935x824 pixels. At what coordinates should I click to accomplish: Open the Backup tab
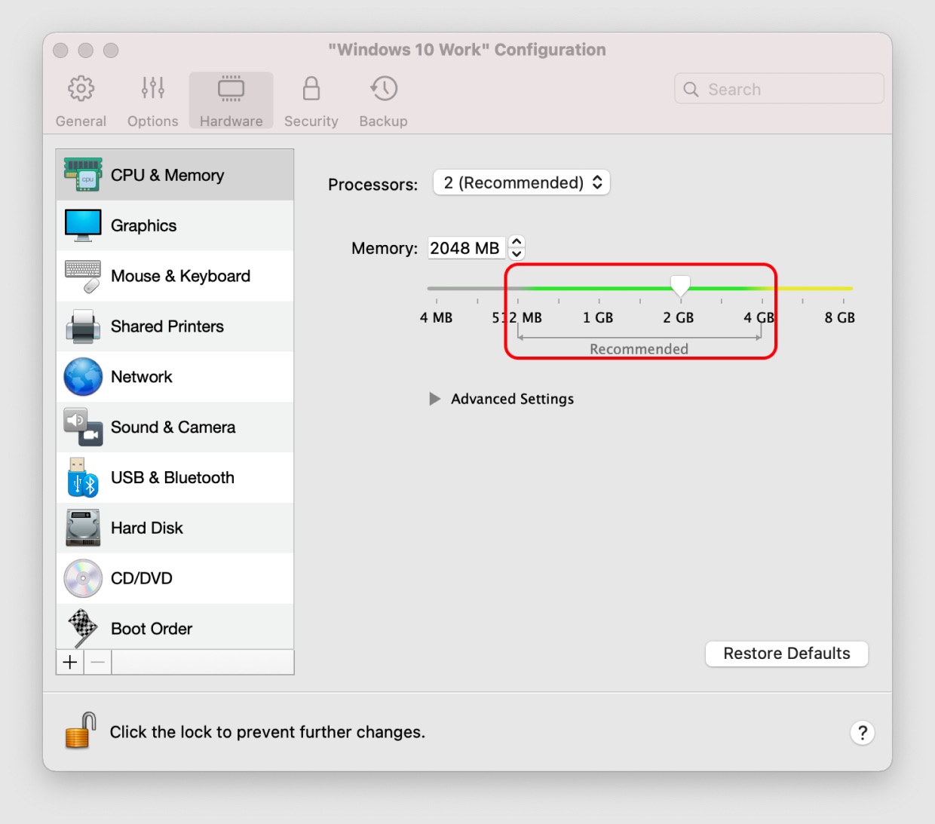(x=383, y=100)
